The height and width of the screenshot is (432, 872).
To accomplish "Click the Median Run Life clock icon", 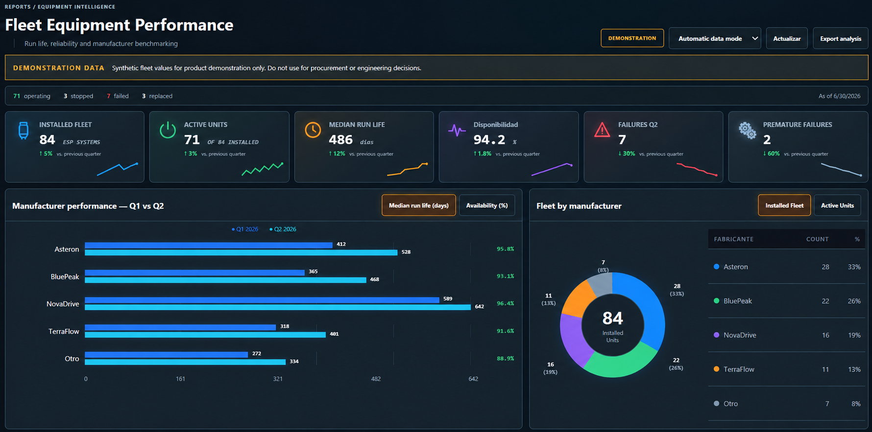I will pos(313,130).
